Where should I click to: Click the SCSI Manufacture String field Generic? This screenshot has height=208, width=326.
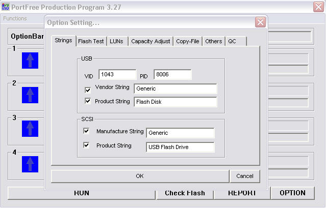[180, 133]
